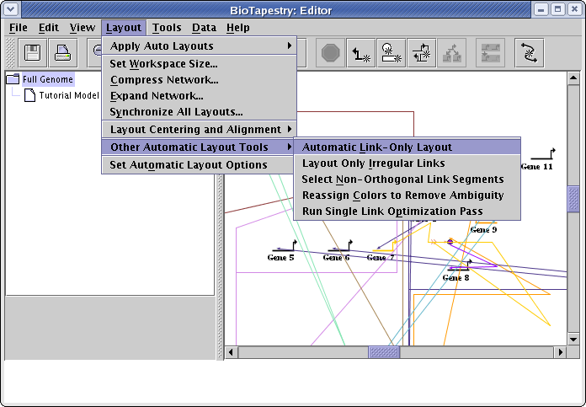
Task: Run Single Link Optimization Pass
Action: tap(392, 211)
